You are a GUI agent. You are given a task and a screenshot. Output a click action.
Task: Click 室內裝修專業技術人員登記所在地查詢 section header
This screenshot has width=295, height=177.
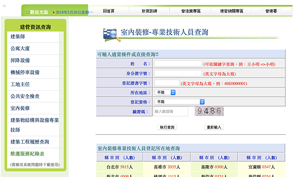click(139, 149)
